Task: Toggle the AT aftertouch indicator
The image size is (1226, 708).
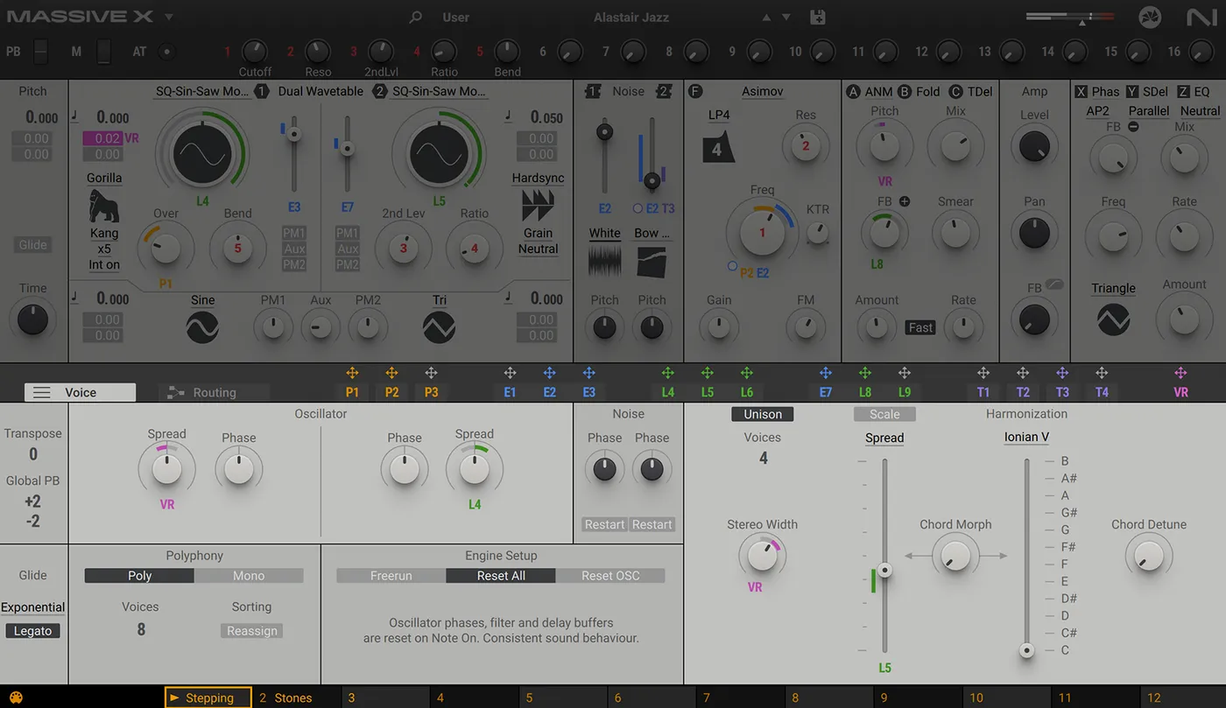Action: pyautogui.click(x=166, y=52)
